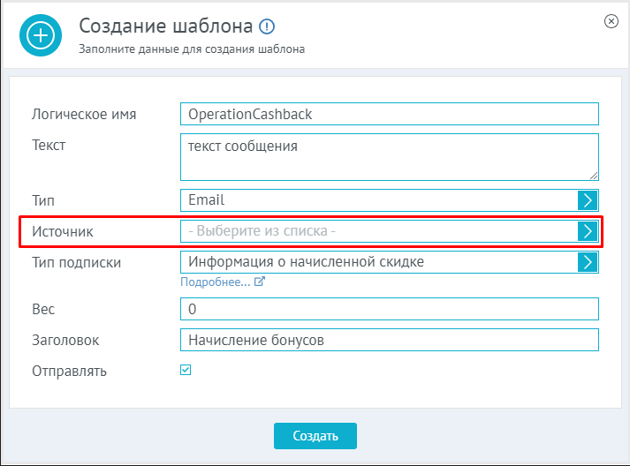
Task: Click the Заголовок input with Начисление бонусов
Action: click(x=390, y=340)
